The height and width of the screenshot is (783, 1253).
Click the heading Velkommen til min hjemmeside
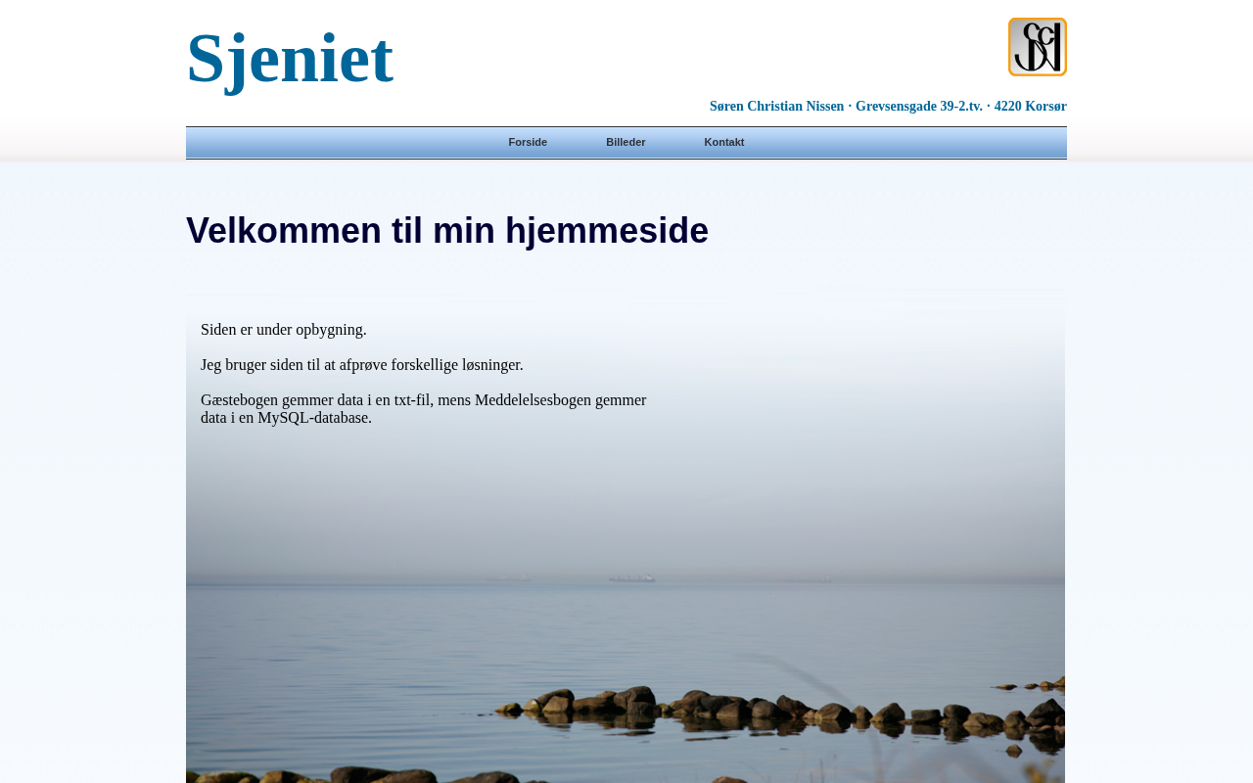pos(447,231)
